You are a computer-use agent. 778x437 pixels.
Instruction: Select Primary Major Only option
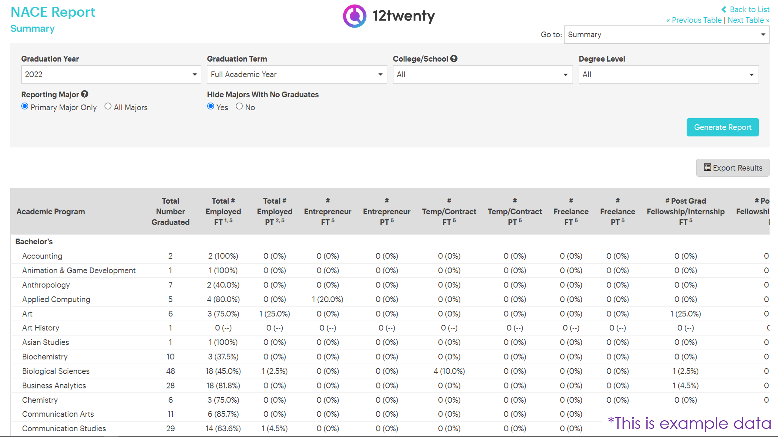click(25, 106)
